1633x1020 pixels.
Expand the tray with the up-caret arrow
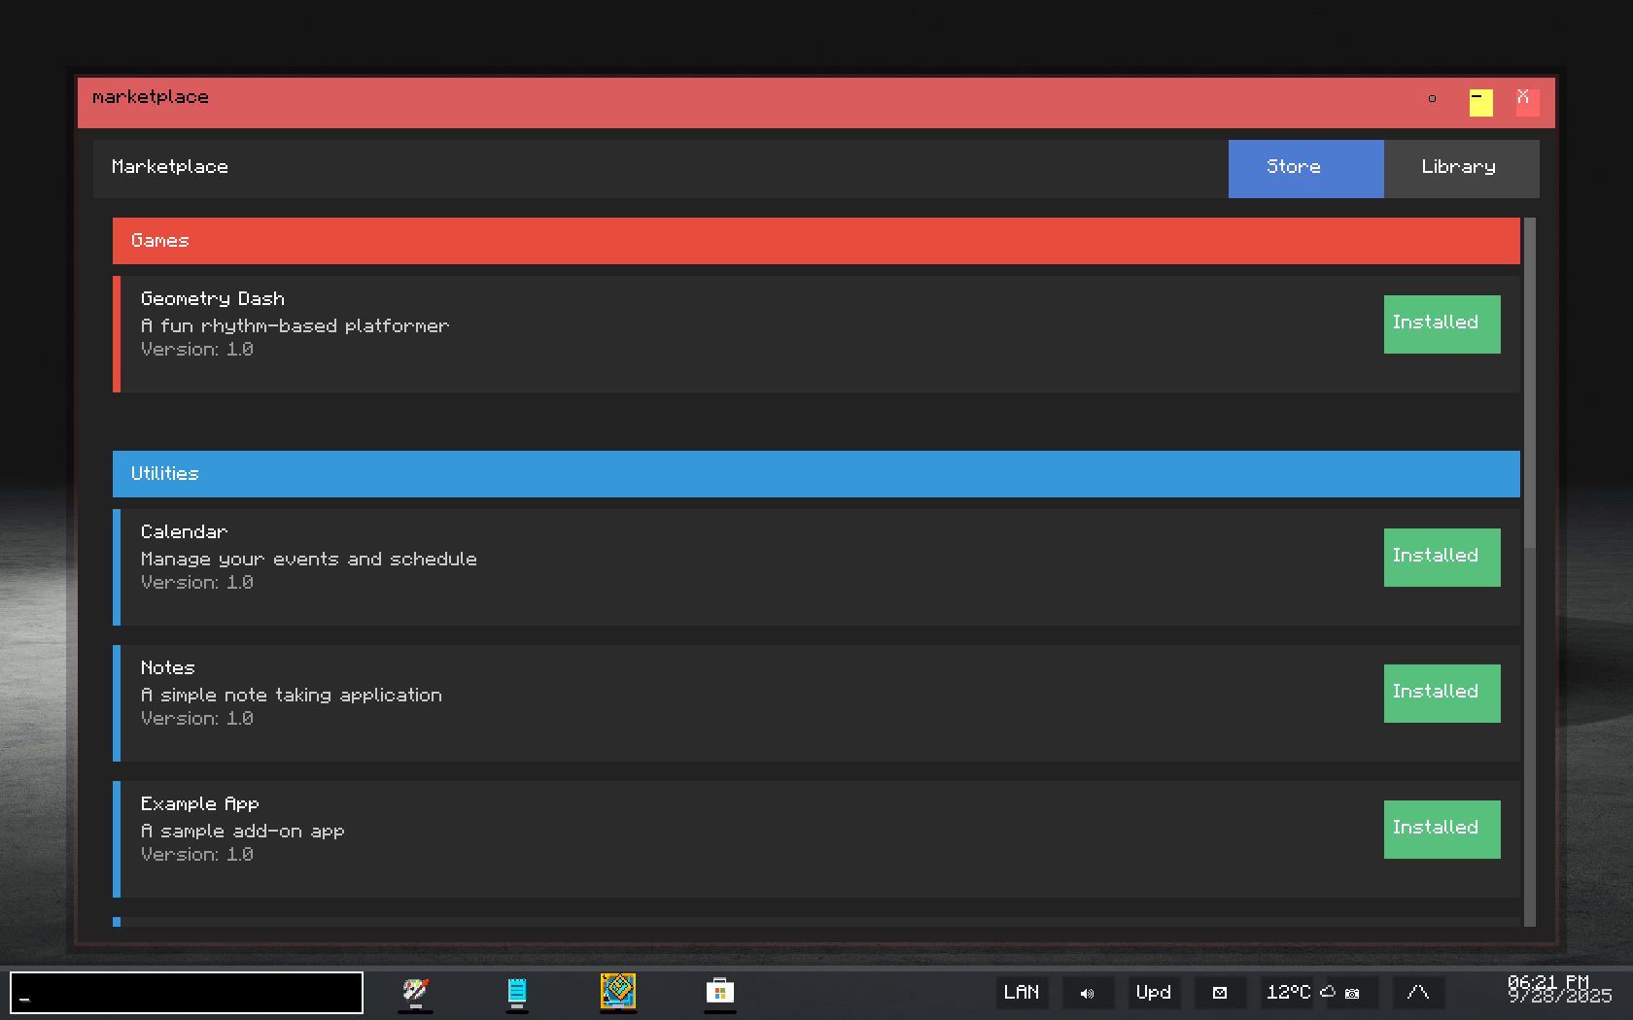click(1418, 993)
